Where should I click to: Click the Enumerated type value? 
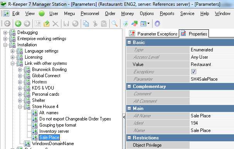pos(202,50)
